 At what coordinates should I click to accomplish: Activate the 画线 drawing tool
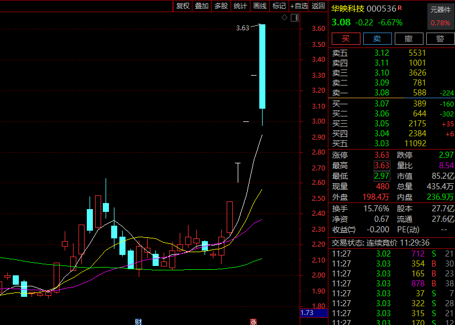click(x=260, y=6)
